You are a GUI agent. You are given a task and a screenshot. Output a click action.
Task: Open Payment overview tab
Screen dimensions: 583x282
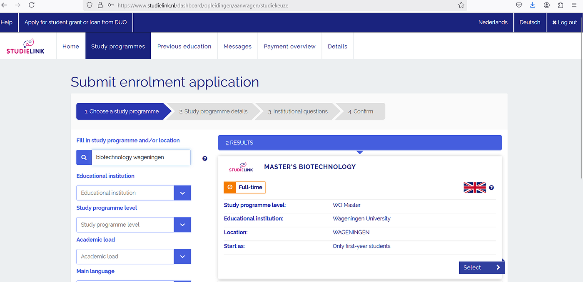(289, 46)
